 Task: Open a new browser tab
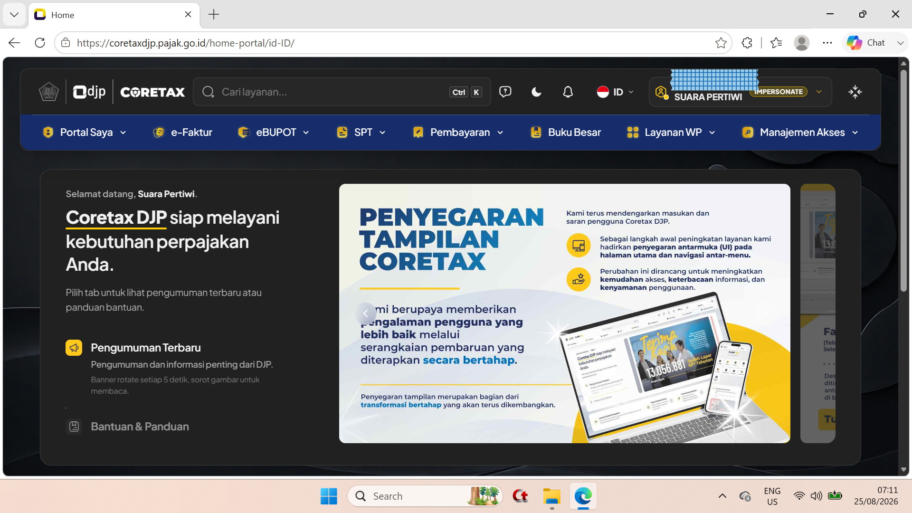[214, 15]
